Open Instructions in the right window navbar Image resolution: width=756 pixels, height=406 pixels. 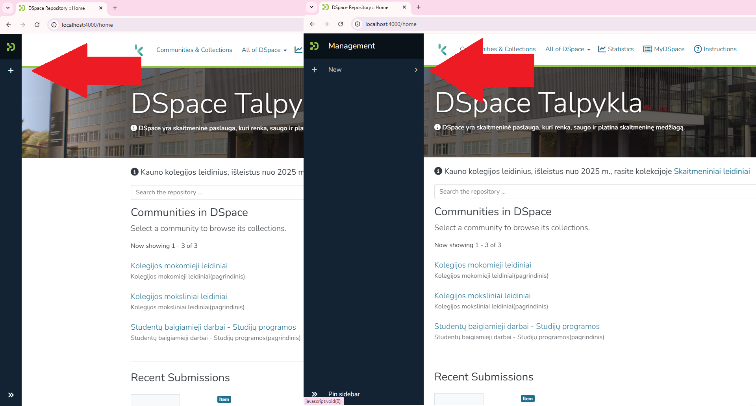coord(715,49)
